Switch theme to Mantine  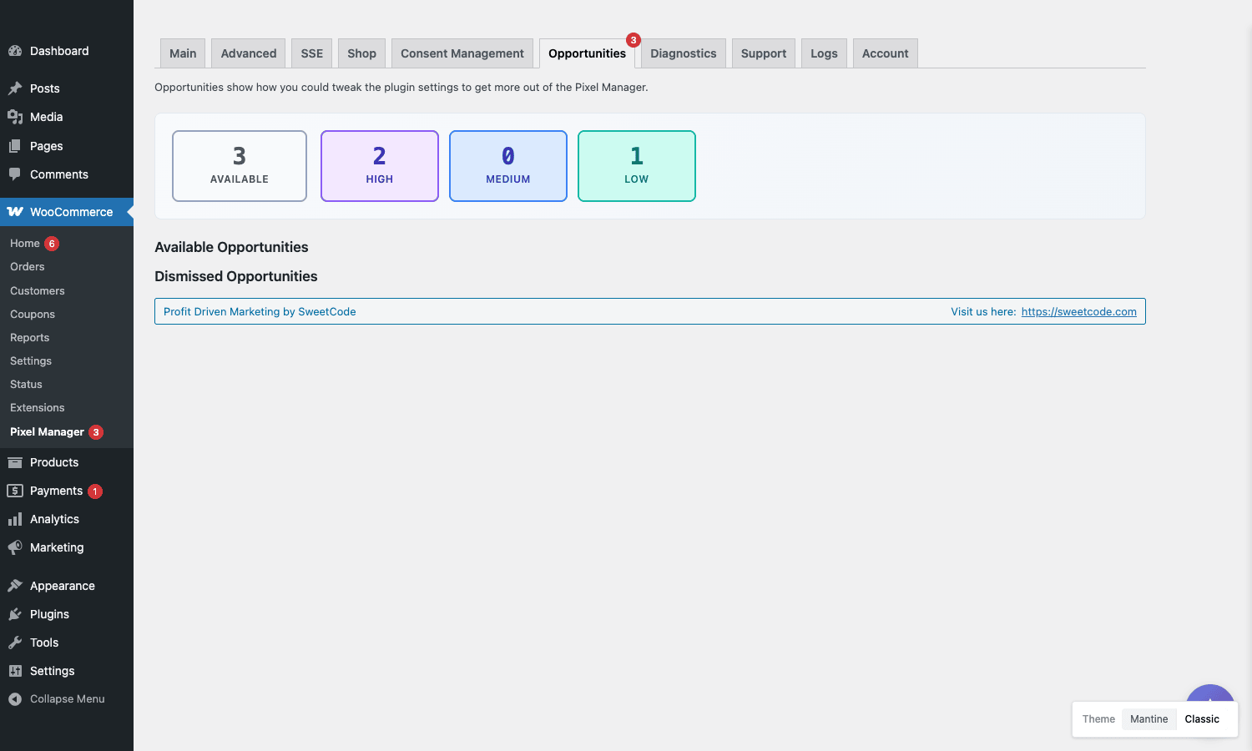click(1149, 719)
